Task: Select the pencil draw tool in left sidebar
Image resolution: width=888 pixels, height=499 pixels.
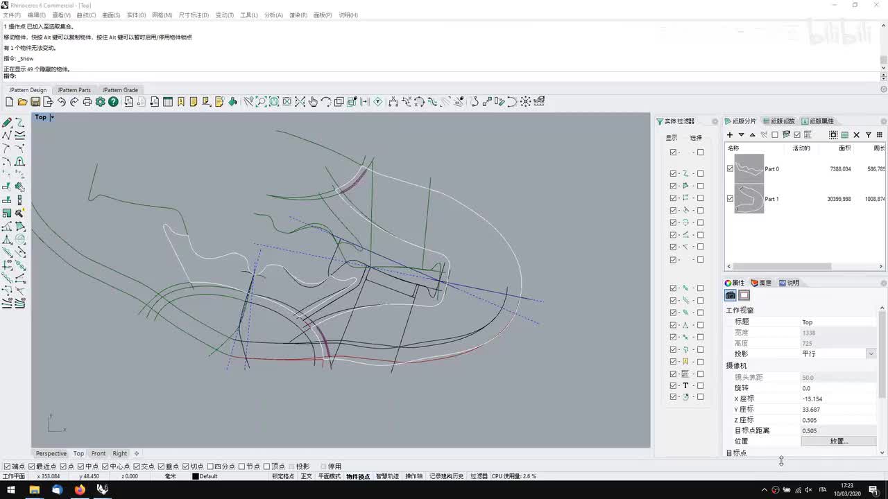Action: [7, 122]
